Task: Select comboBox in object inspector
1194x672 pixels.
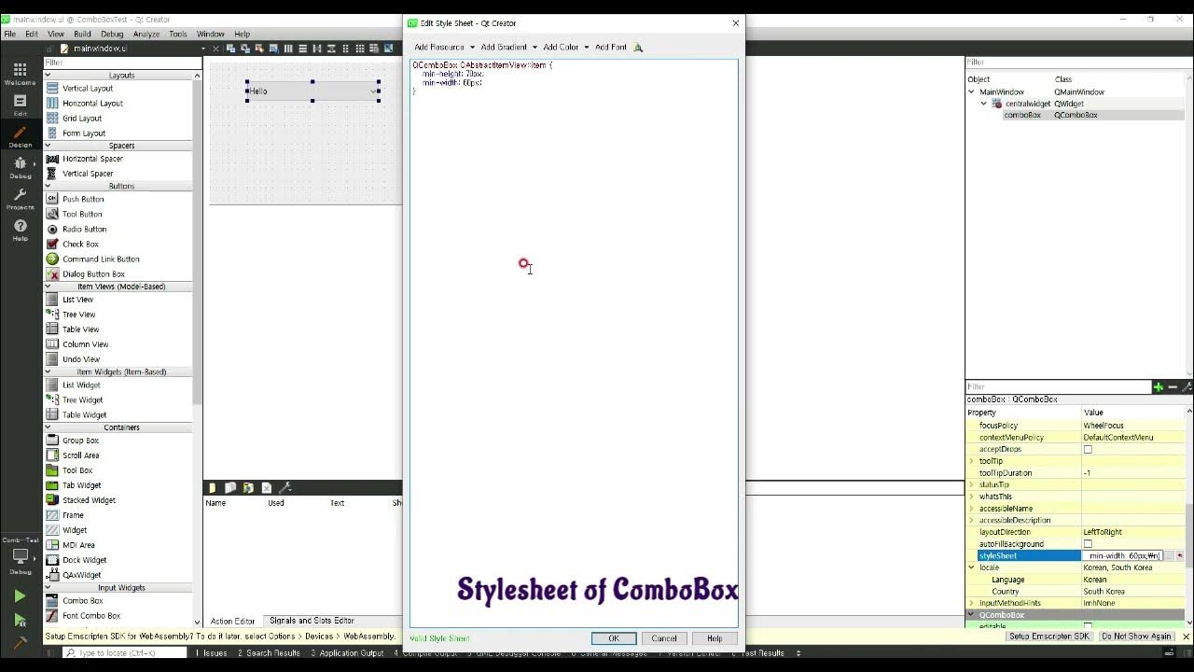Action: point(1021,115)
